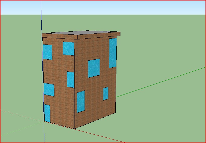Click the small window on right wall
Viewport: 206px width, 143px height.
[106, 93]
